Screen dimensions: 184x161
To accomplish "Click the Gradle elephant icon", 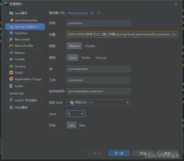I will 11,59.
